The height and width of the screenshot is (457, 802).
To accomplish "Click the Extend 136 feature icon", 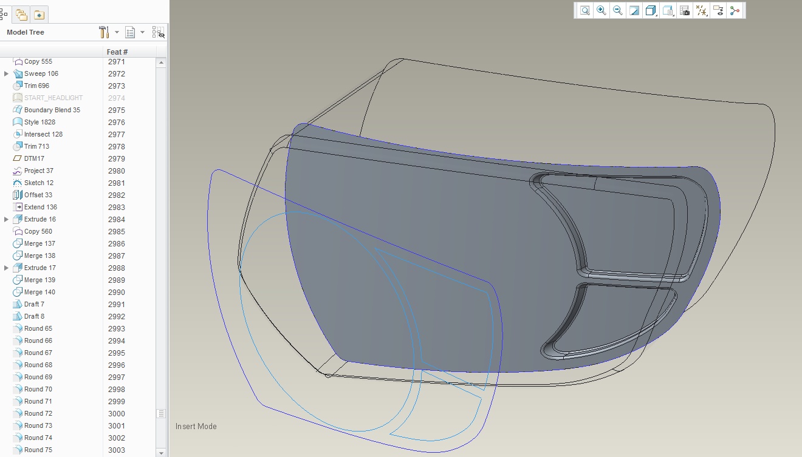I will pos(18,207).
